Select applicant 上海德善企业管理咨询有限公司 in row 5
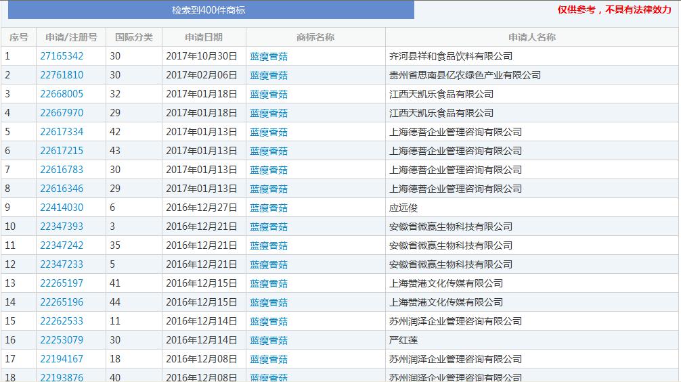The height and width of the screenshot is (382, 681). [456, 132]
